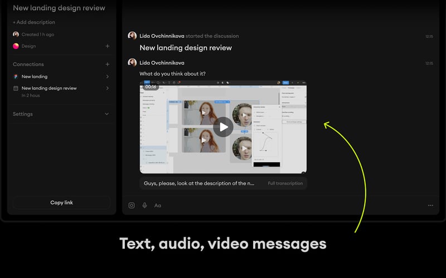Viewport: 446px width, 278px height.
Task: Click the Design color tag circle
Action: click(x=16, y=46)
